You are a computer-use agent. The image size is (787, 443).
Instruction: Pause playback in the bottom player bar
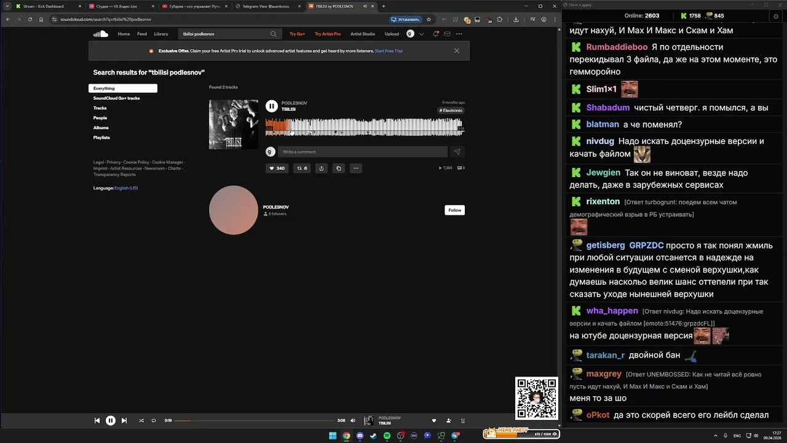[x=111, y=420]
